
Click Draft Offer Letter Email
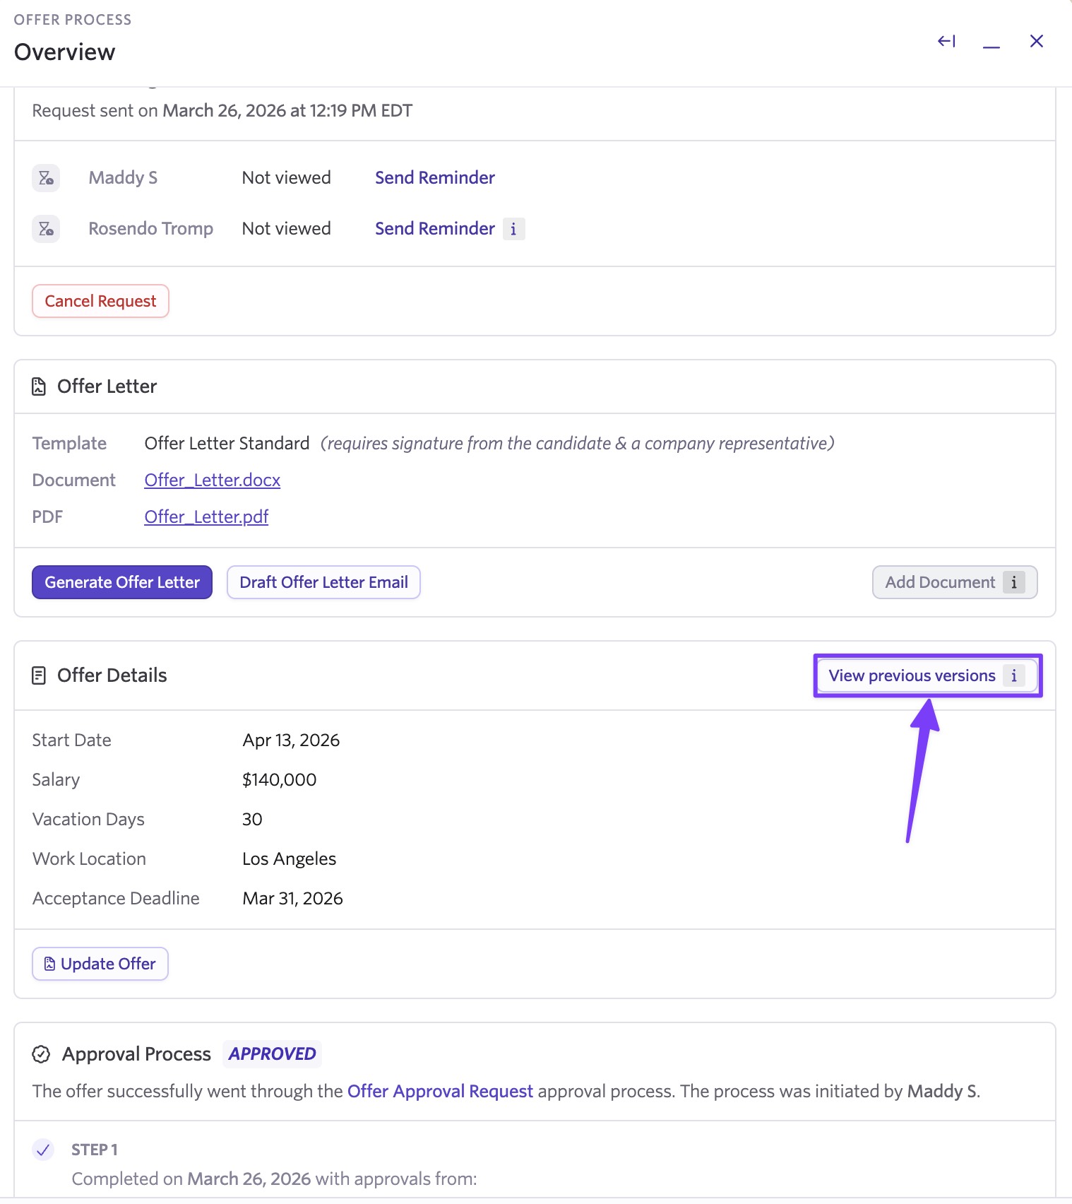click(323, 582)
